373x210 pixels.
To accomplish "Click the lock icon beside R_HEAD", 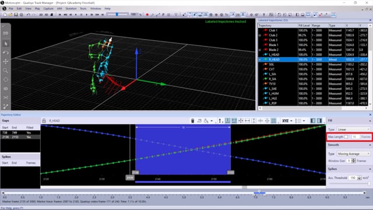I will click(44, 121).
